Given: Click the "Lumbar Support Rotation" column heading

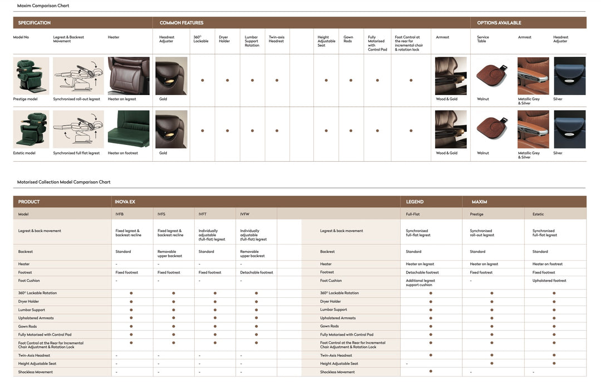Looking at the screenshot, I should (252, 41).
